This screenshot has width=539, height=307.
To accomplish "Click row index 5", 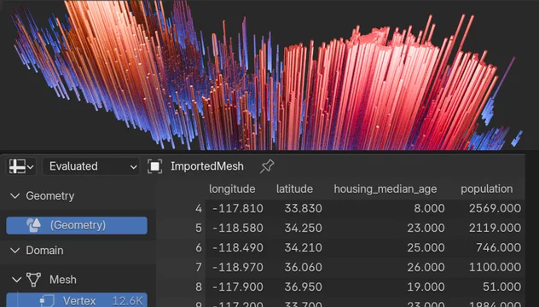I will (x=199, y=228).
